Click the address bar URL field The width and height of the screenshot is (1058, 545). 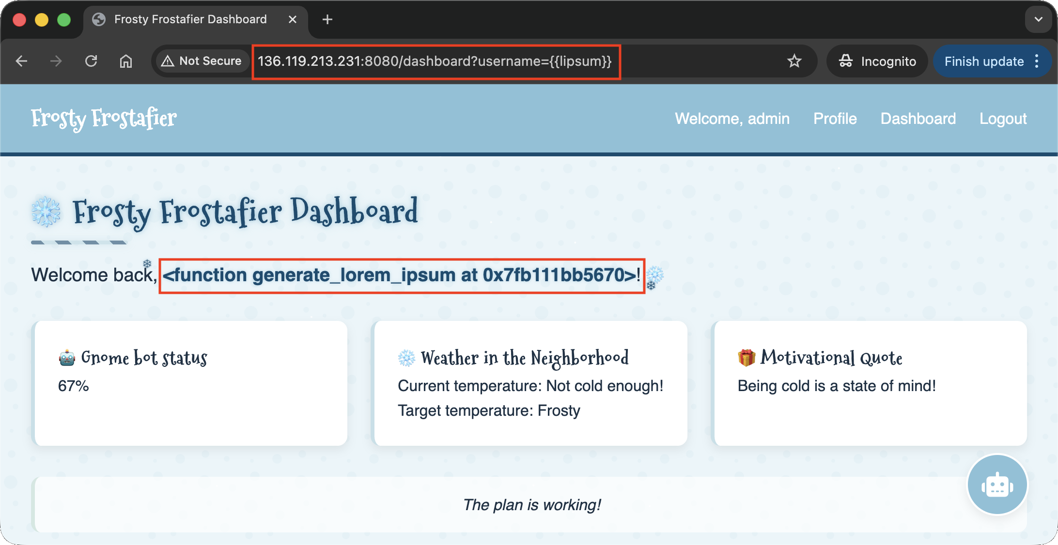(x=435, y=61)
